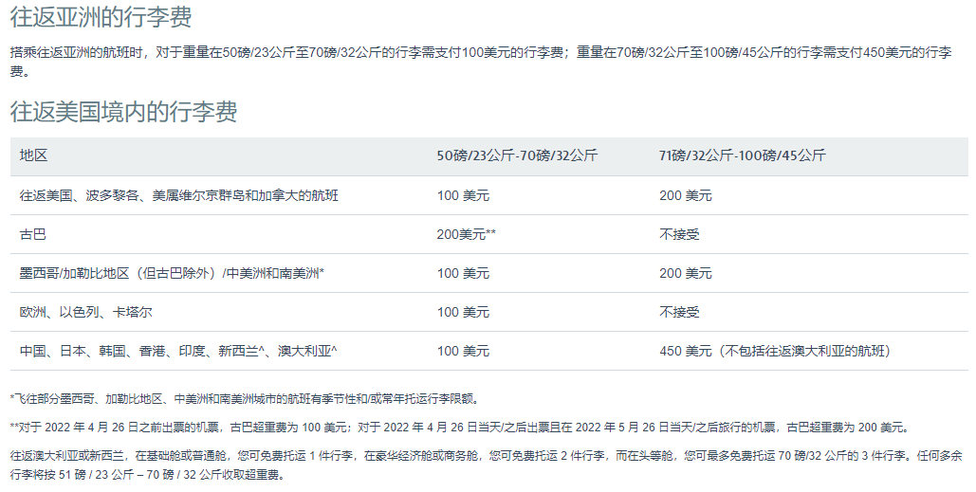Select the "71磅/32公斤-100磅/45公斤" column header
This screenshot has height=492, width=976.
[x=743, y=156]
